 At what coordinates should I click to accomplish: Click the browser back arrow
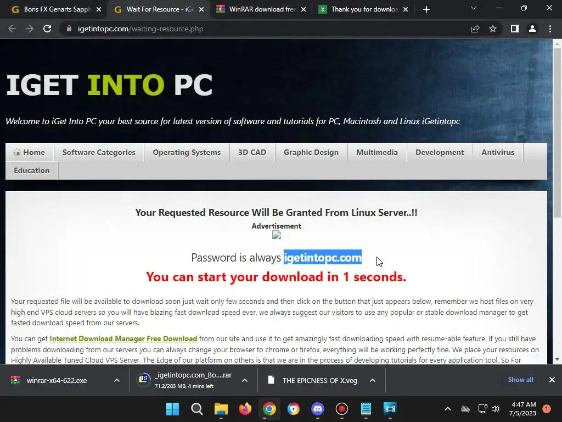12,29
